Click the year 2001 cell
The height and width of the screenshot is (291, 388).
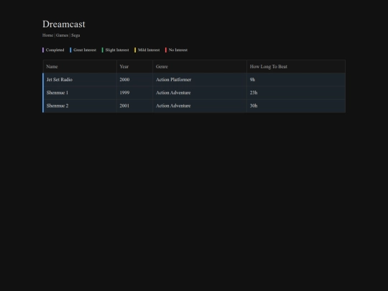134,106
